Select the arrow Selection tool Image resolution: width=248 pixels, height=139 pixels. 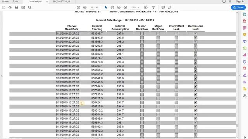click(106, 7)
